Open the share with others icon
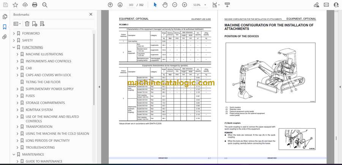This screenshot has height=165, width=342. 336,5
